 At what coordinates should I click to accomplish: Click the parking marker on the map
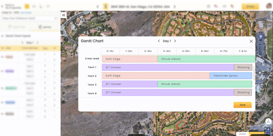pyautogui.click(x=261, y=37)
